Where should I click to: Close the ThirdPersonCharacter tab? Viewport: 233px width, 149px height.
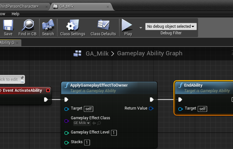pos(47,7)
